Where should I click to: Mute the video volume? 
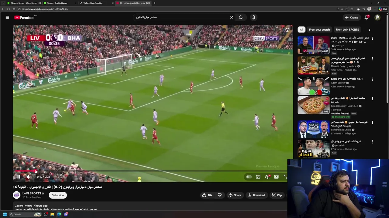[x=28, y=177]
